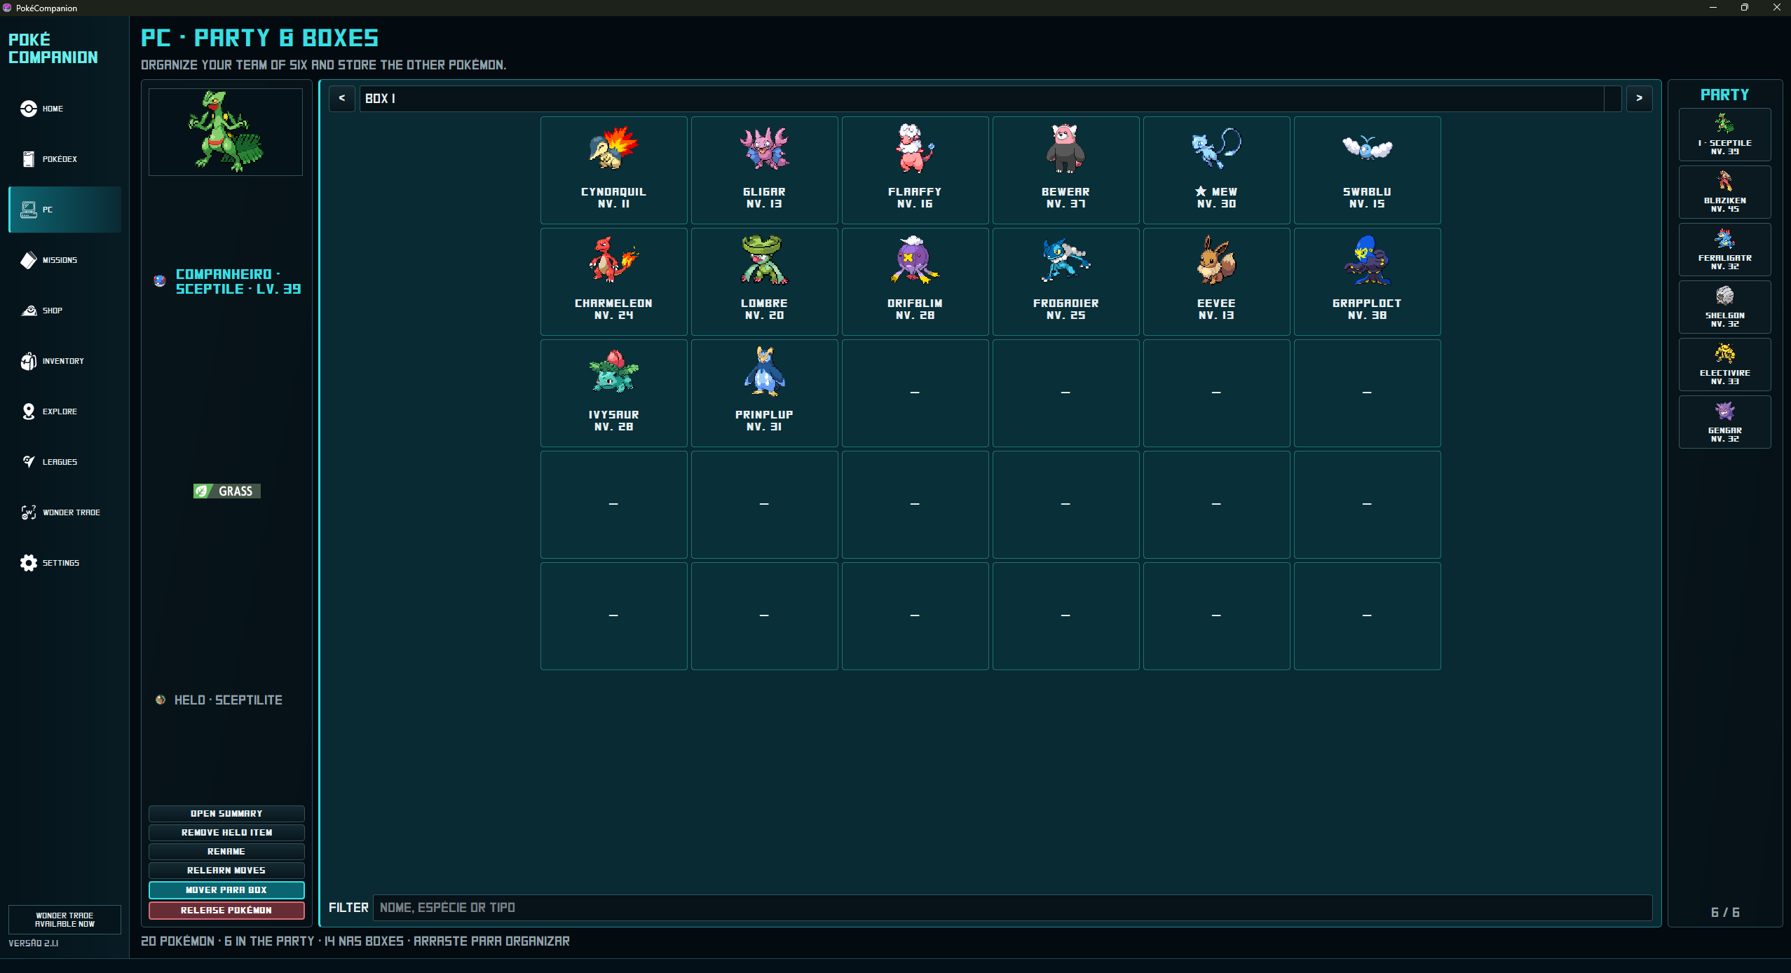Image resolution: width=1791 pixels, height=973 pixels.
Task: Click the Grass type badge
Action: tap(227, 491)
